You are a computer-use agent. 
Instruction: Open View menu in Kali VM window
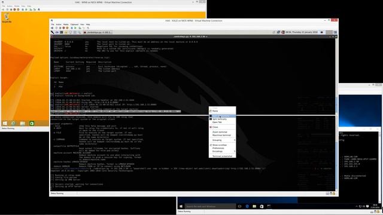[x=83, y=24]
